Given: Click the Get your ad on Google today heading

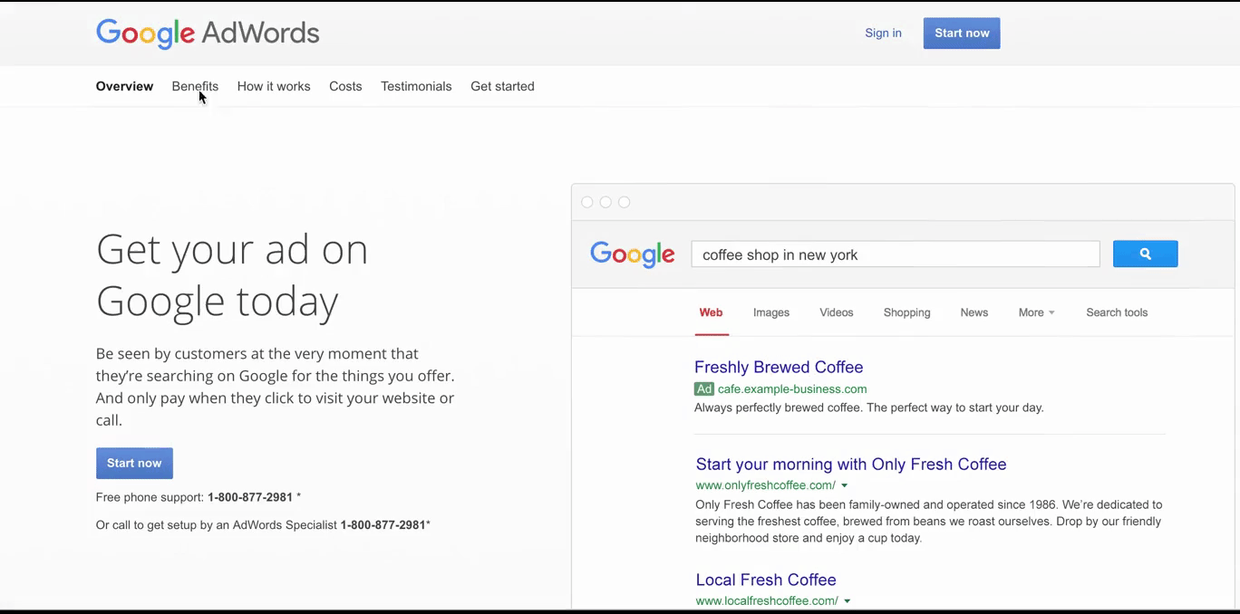Looking at the screenshot, I should click(232, 275).
